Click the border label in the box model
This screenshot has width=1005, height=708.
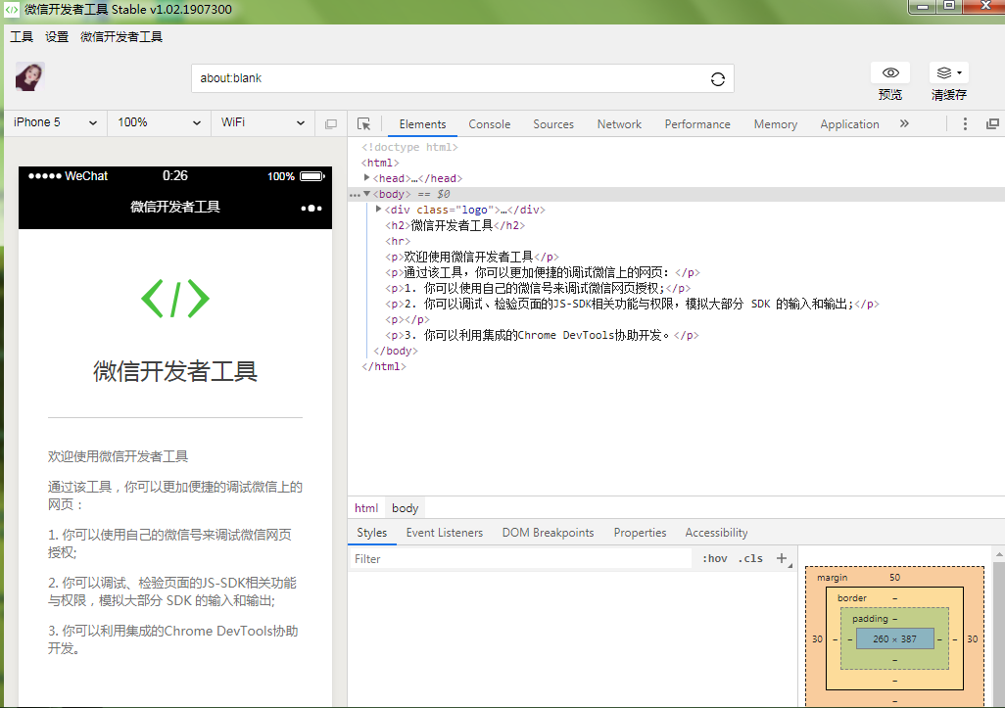tap(852, 597)
